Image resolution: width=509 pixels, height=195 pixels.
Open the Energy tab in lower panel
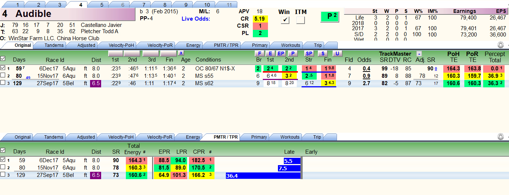click(x=193, y=137)
